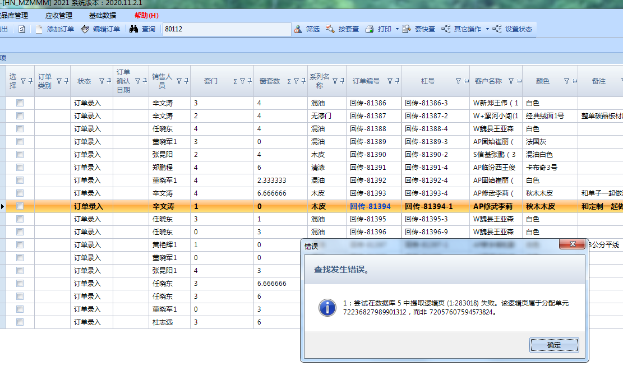
Task: Tick the checkbox in the 回传-81390 row
Action: 20,155
